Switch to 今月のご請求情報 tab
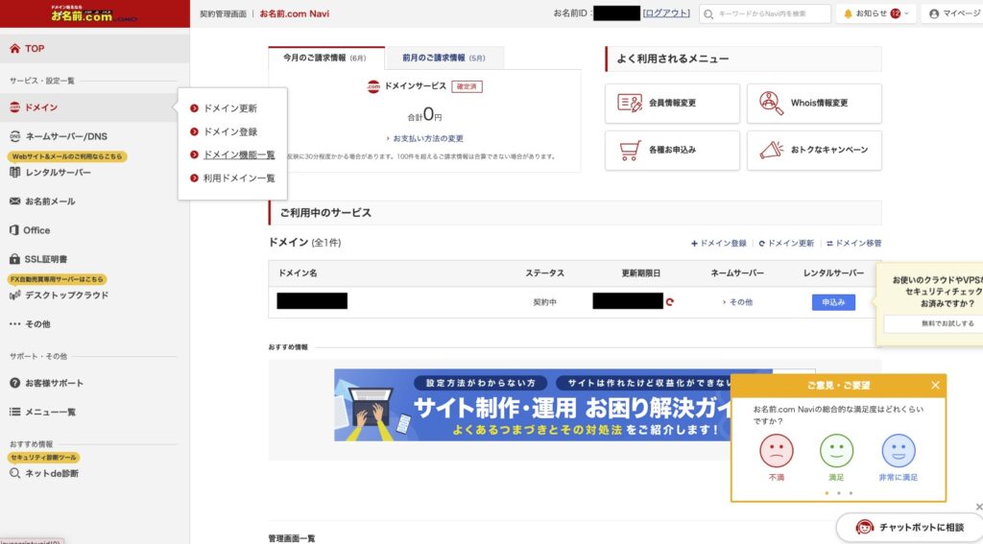The height and width of the screenshot is (544, 983). pos(326,58)
